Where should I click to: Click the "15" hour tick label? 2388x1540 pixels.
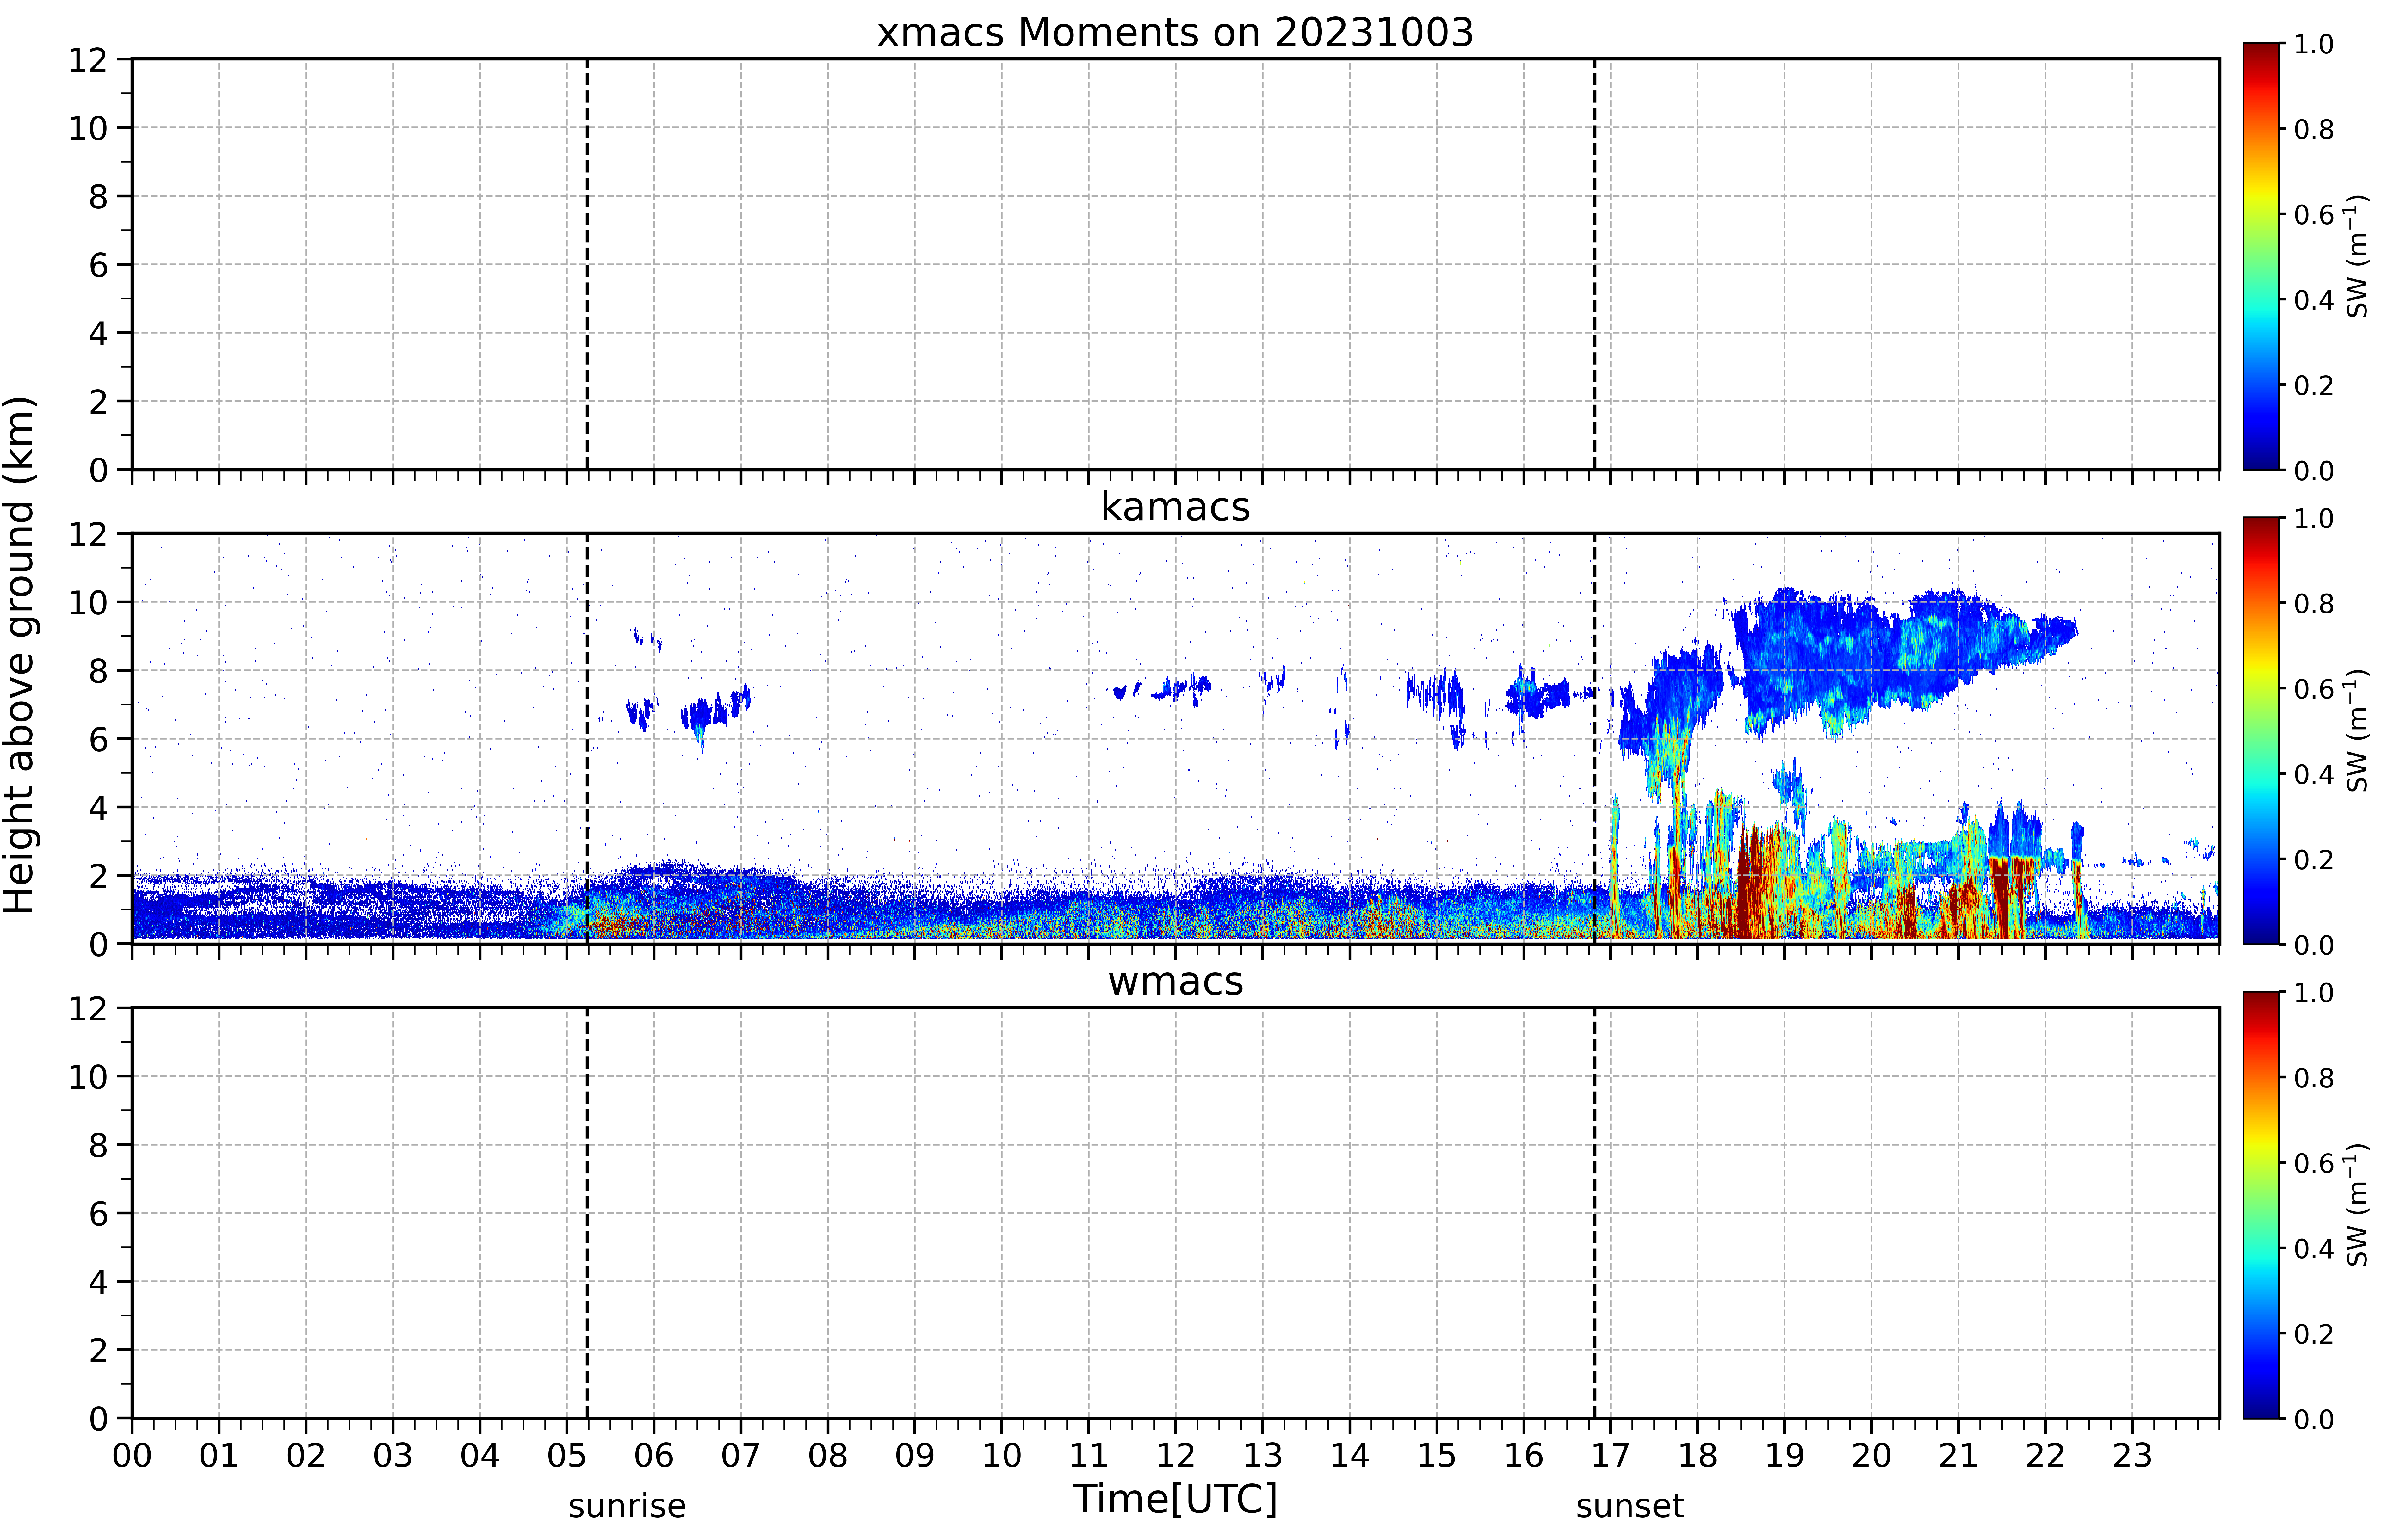[1437, 1456]
